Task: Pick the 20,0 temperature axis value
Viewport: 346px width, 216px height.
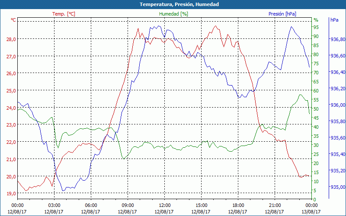Action: point(11,176)
